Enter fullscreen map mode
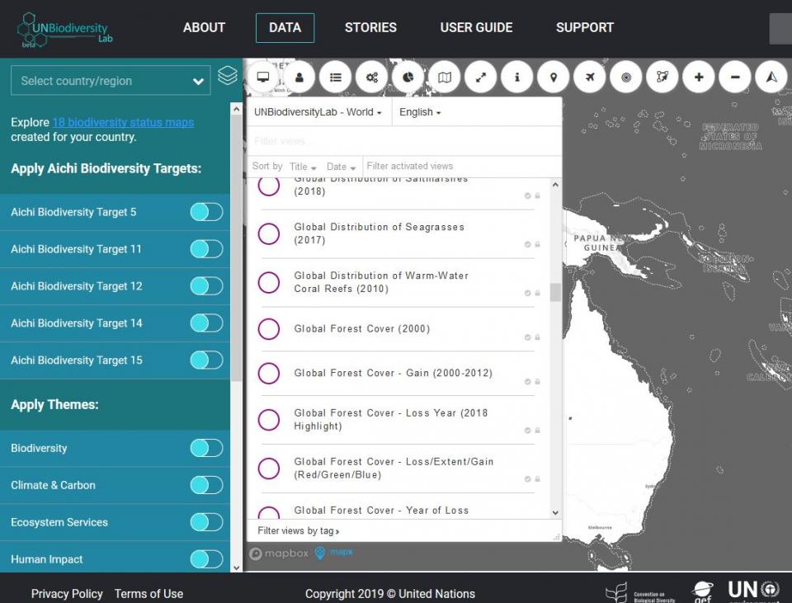The image size is (792, 603). click(481, 77)
